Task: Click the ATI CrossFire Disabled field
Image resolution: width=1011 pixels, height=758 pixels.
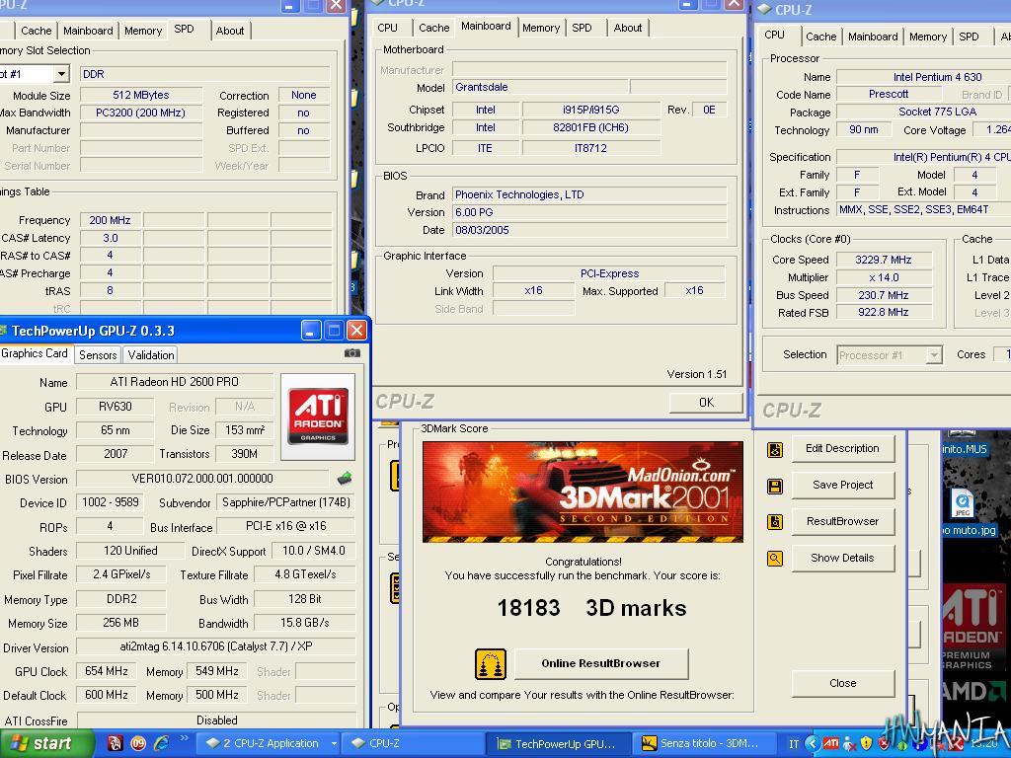Action: click(x=216, y=720)
